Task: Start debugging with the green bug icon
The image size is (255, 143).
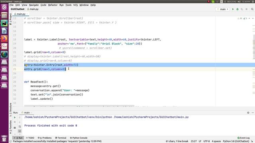Action: click(237, 9)
